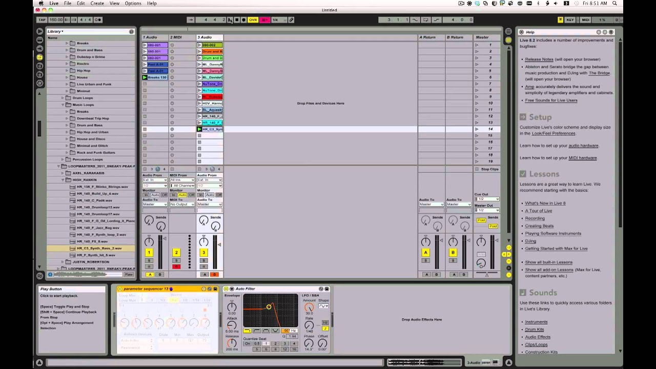Launch the Breaks 130 clip
The image size is (656, 369).
145,77
